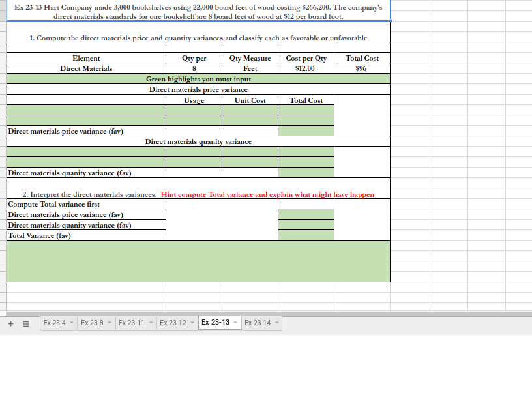The height and width of the screenshot is (412, 532).
Task: Open dropdown arrow on Ex 23-4 tab
Action: click(x=72, y=323)
